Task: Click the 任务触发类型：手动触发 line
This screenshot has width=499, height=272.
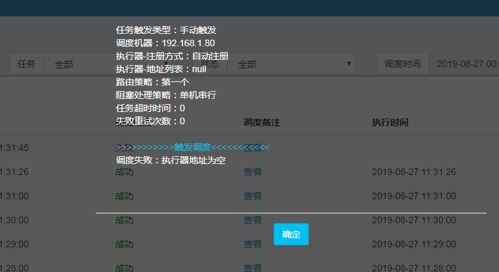Action: (166, 30)
